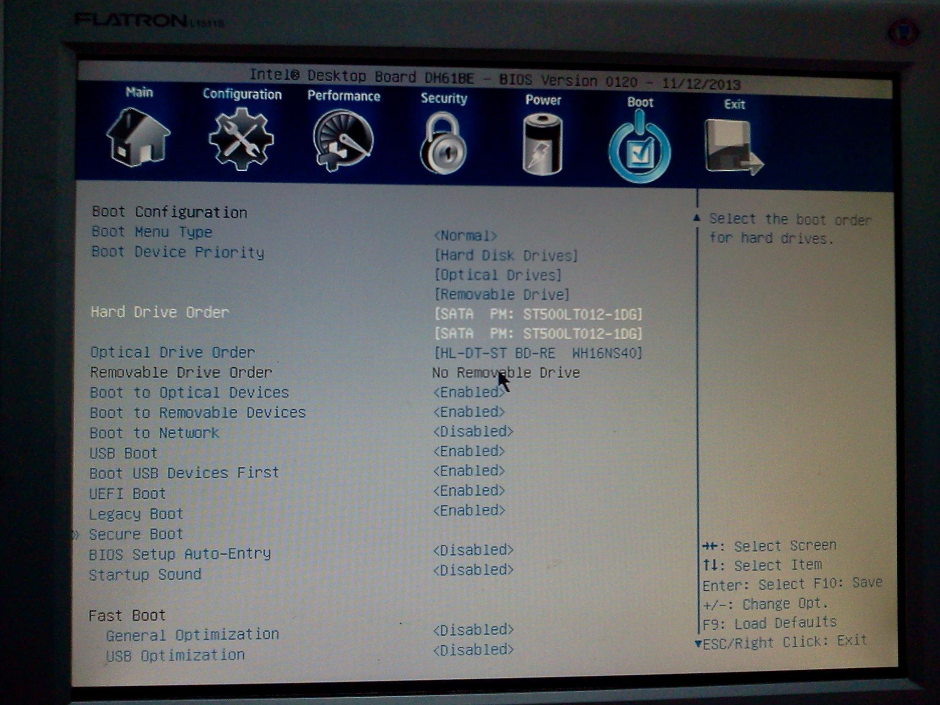Change General Optimization Disabled value

(x=473, y=630)
